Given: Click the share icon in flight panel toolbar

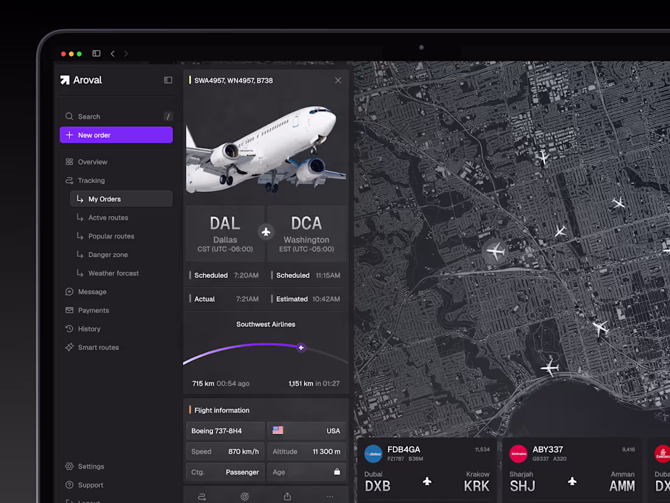Looking at the screenshot, I should click(x=287, y=496).
